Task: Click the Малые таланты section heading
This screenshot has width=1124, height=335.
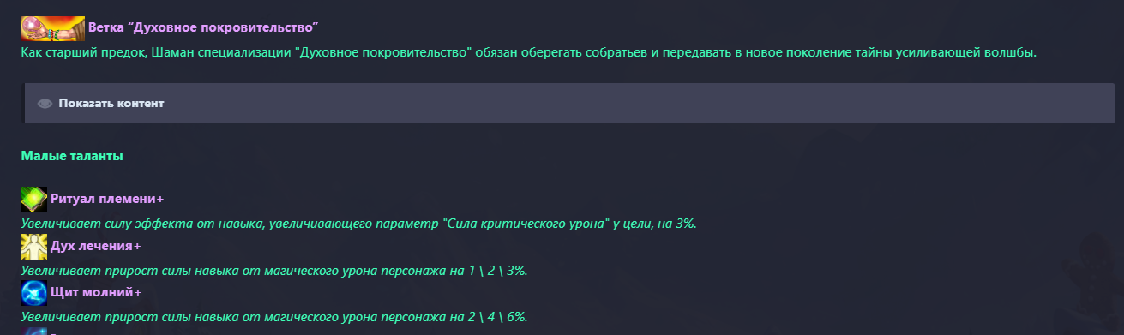Action: coord(72,157)
